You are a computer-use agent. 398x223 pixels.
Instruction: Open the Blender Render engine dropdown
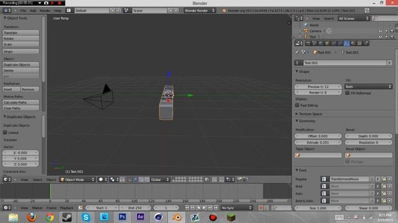coord(200,11)
